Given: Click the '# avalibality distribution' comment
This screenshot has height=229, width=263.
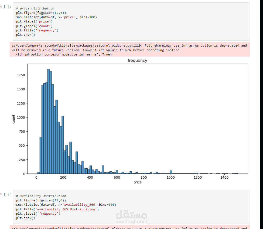Looking at the screenshot, I should [41, 196].
